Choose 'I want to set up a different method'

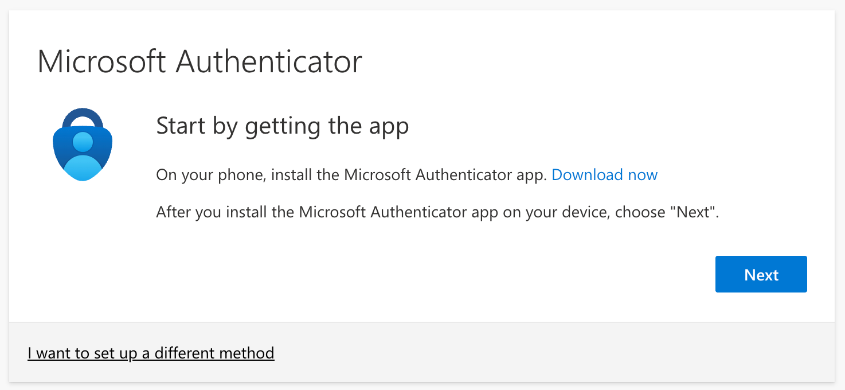[x=151, y=353]
